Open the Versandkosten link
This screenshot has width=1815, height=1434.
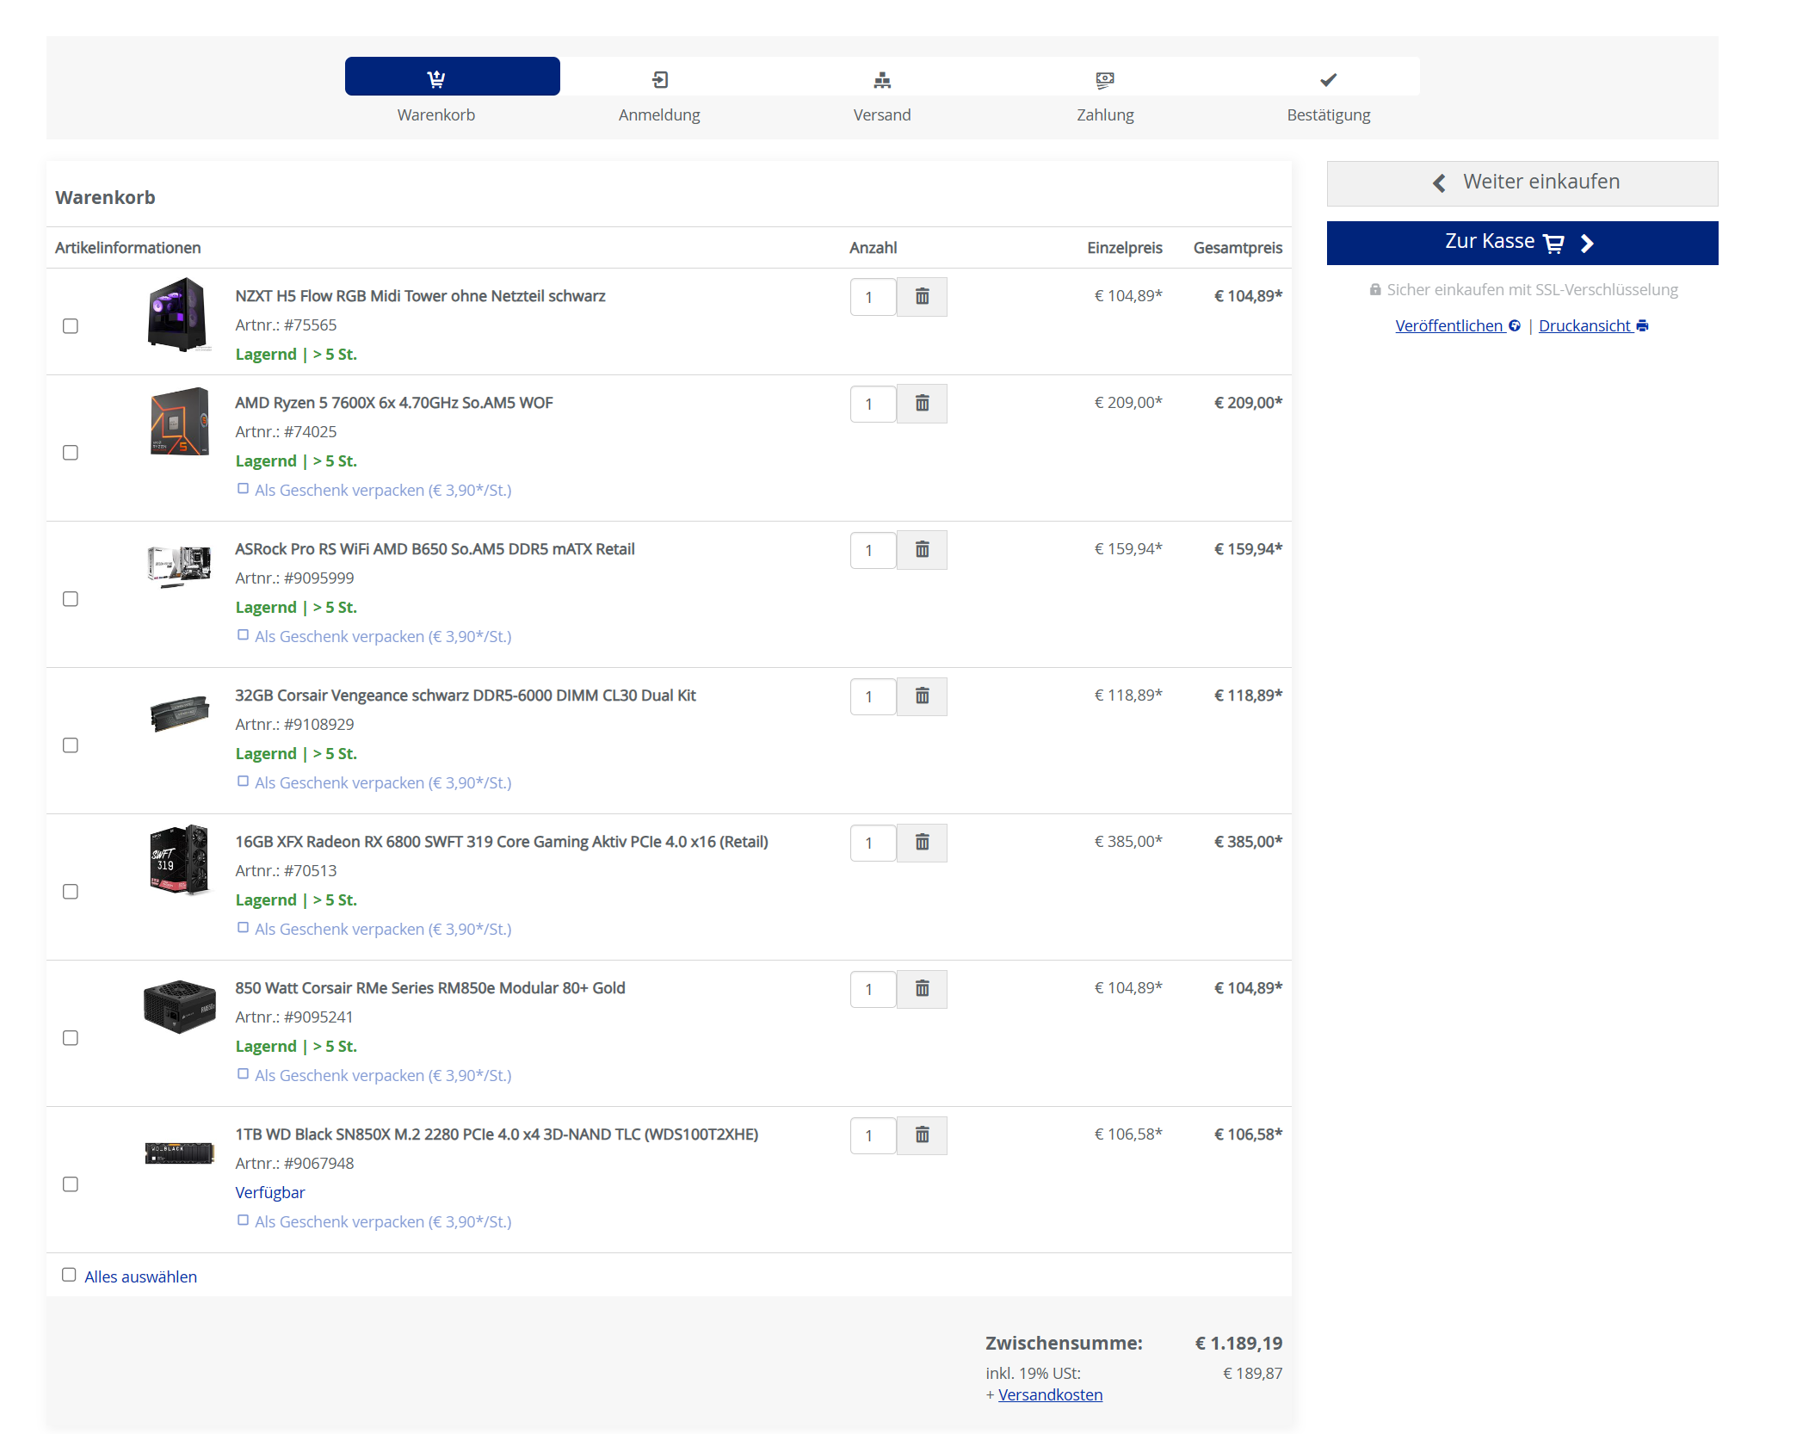pyautogui.click(x=1050, y=1394)
